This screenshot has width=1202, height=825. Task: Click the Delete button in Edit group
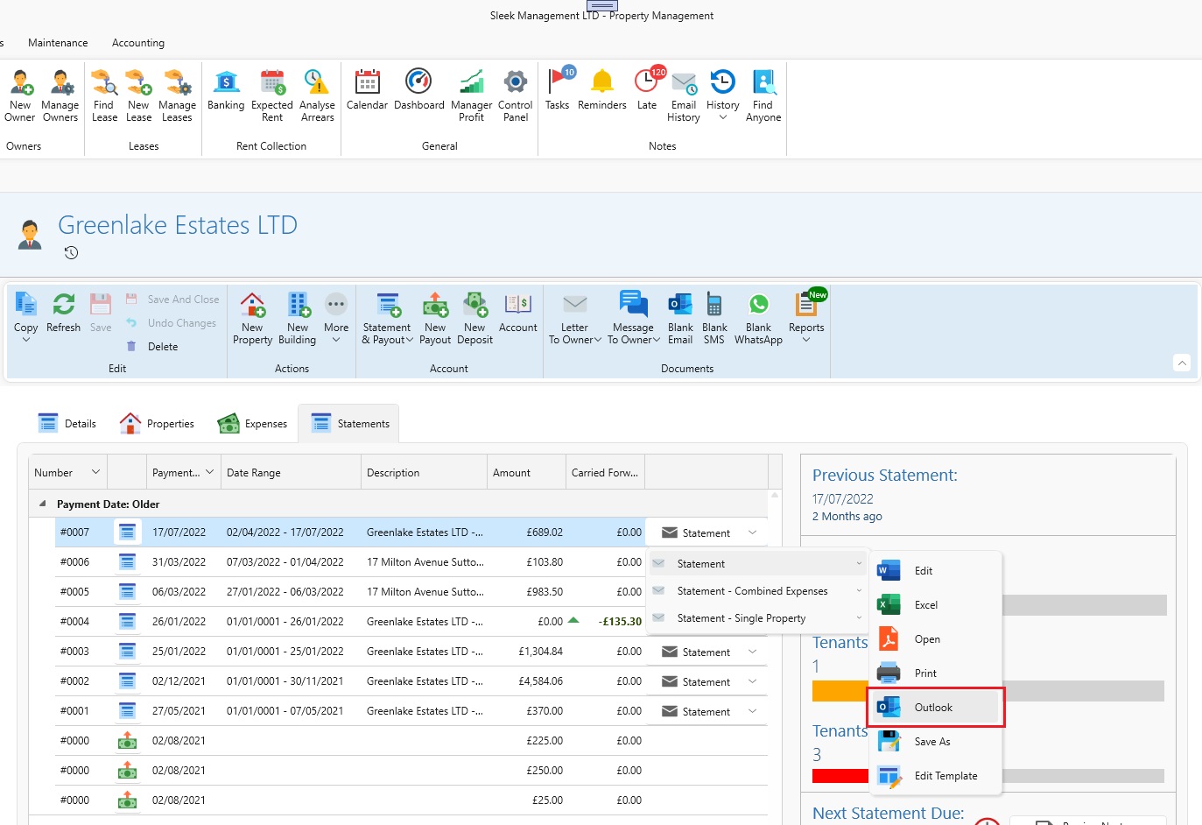[162, 347]
